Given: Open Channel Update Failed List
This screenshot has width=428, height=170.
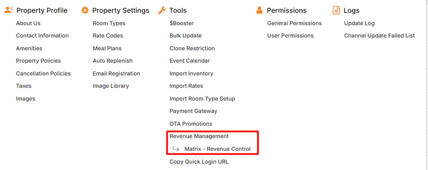Looking at the screenshot, I should click(379, 35).
